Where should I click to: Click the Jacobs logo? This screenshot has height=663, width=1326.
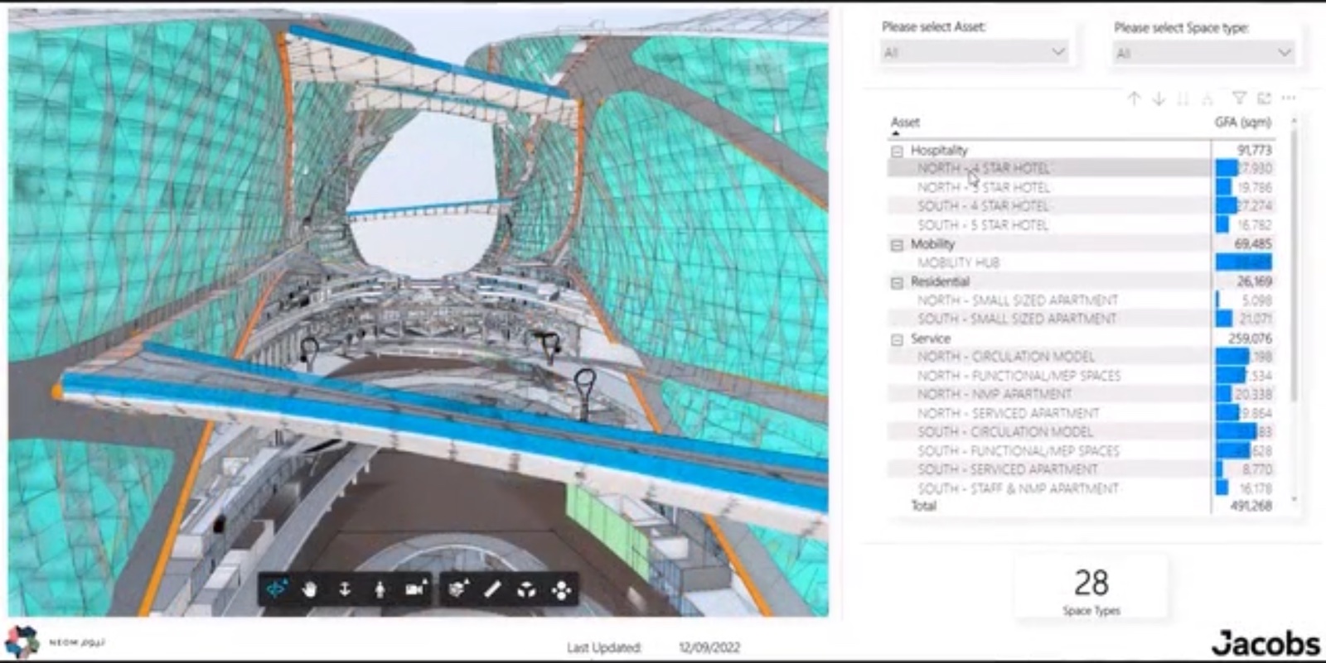pos(1266,643)
